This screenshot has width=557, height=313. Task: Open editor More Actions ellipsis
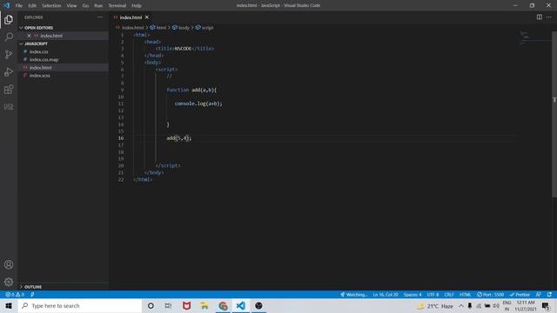click(549, 17)
